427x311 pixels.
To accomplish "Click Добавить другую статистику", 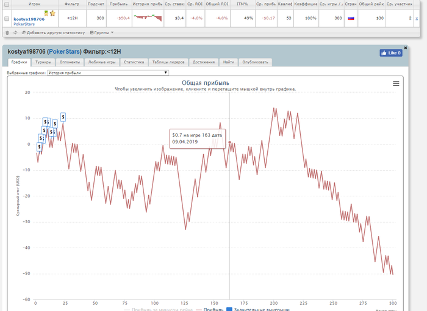I will 54,33.
